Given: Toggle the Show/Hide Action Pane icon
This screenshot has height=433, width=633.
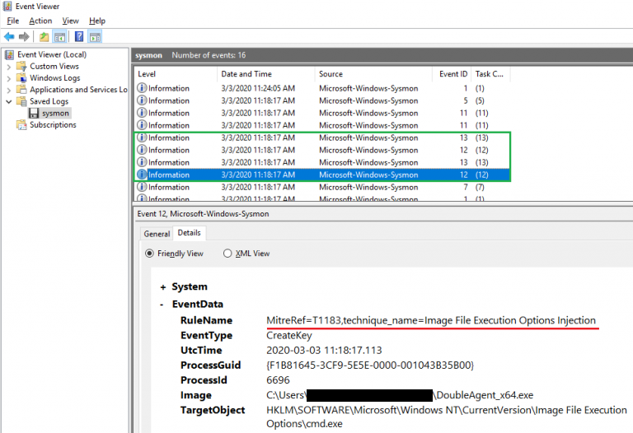Looking at the screenshot, I should [x=95, y=37].
